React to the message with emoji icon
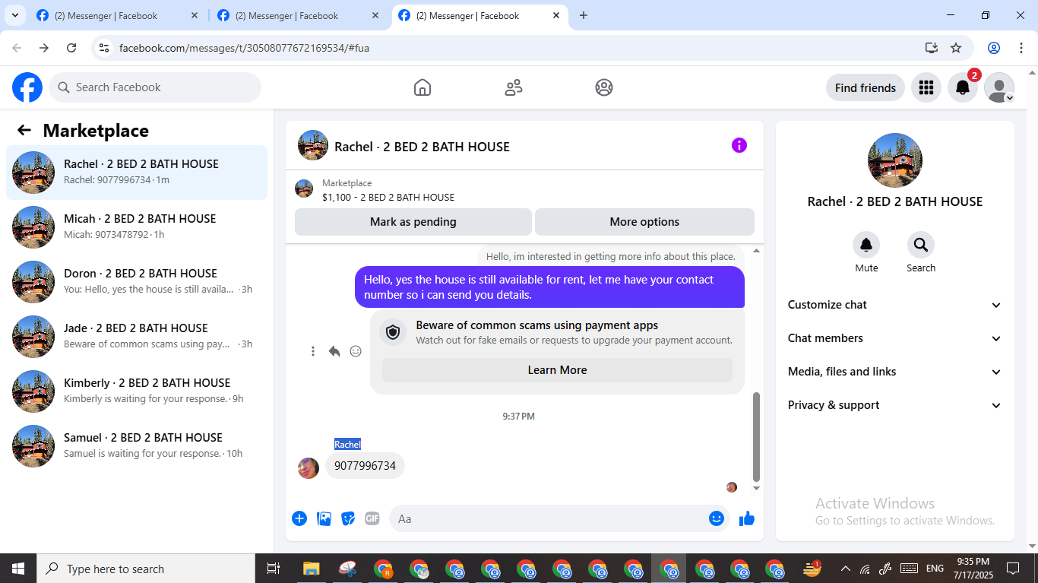The image size is (1038, 583). [x=356, y=351]
